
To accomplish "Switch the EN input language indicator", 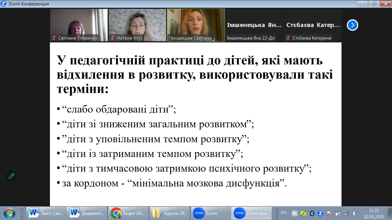I will 284,213.
